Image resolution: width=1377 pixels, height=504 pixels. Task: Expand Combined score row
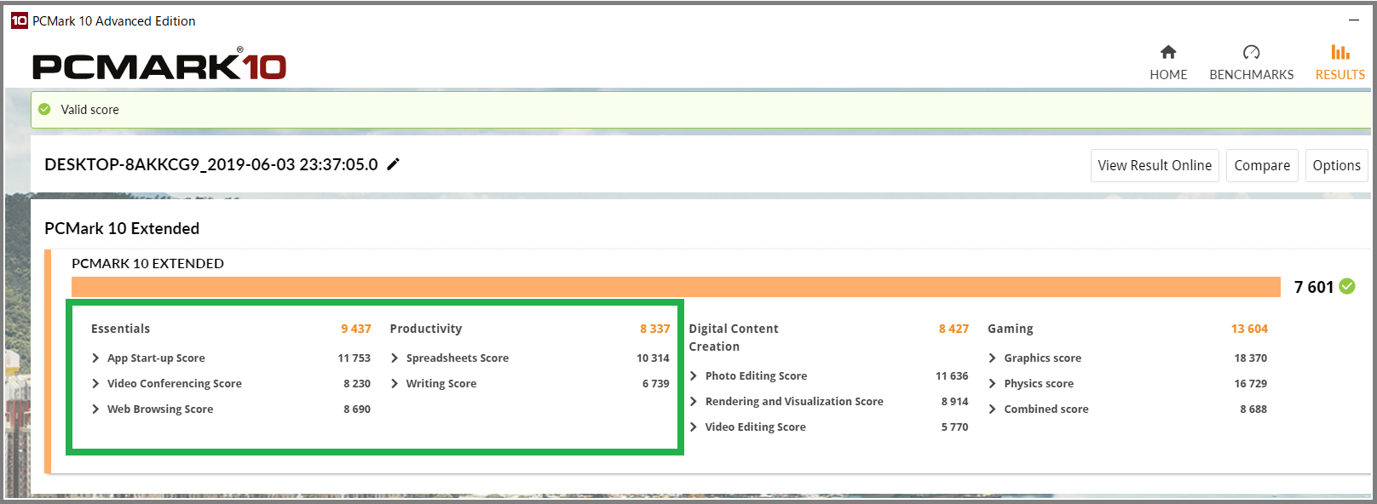click(992, 409)
